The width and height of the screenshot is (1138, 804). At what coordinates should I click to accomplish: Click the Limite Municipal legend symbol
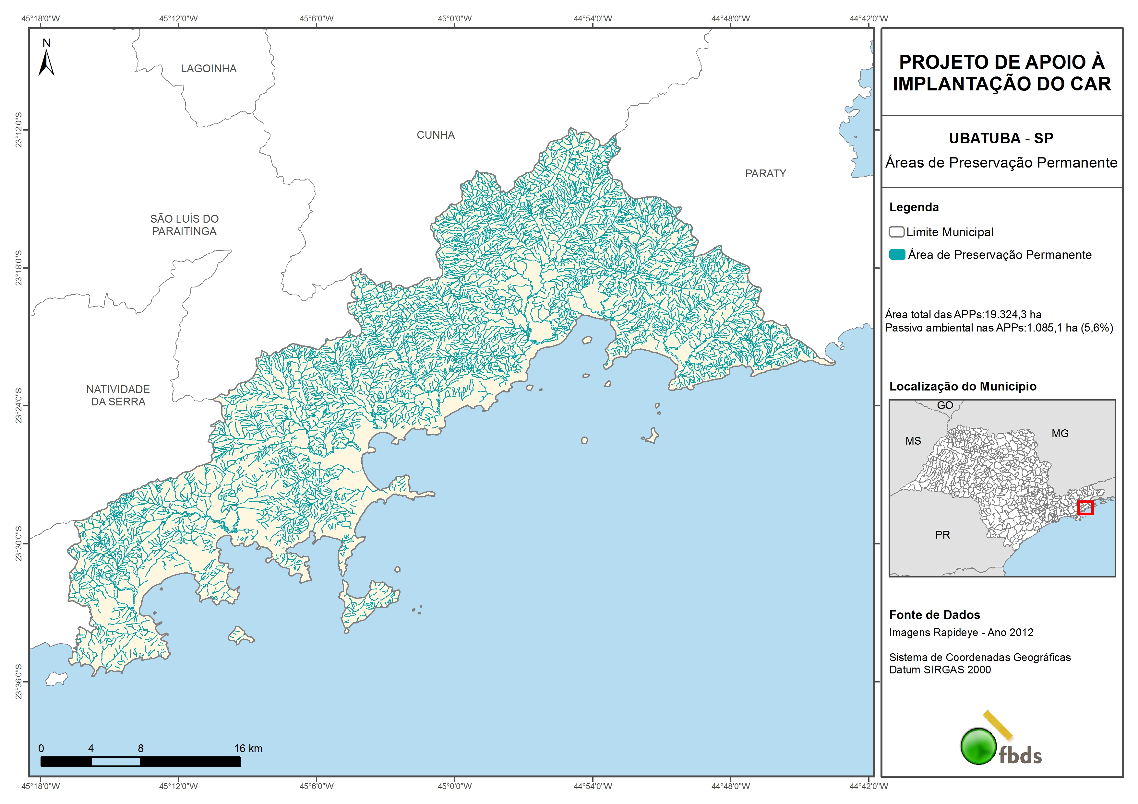pos(896,232)
